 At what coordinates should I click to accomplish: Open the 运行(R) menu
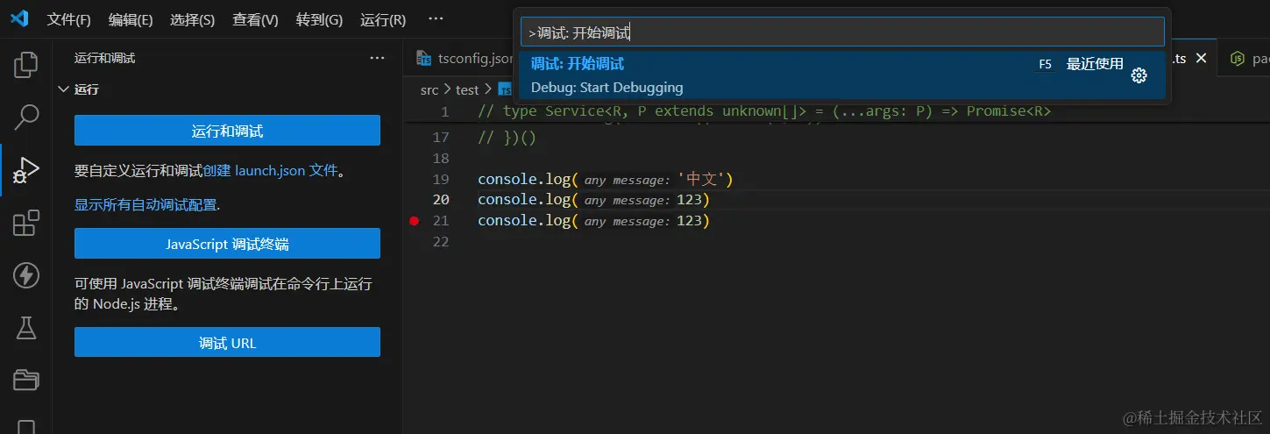(x=383, y=19)
